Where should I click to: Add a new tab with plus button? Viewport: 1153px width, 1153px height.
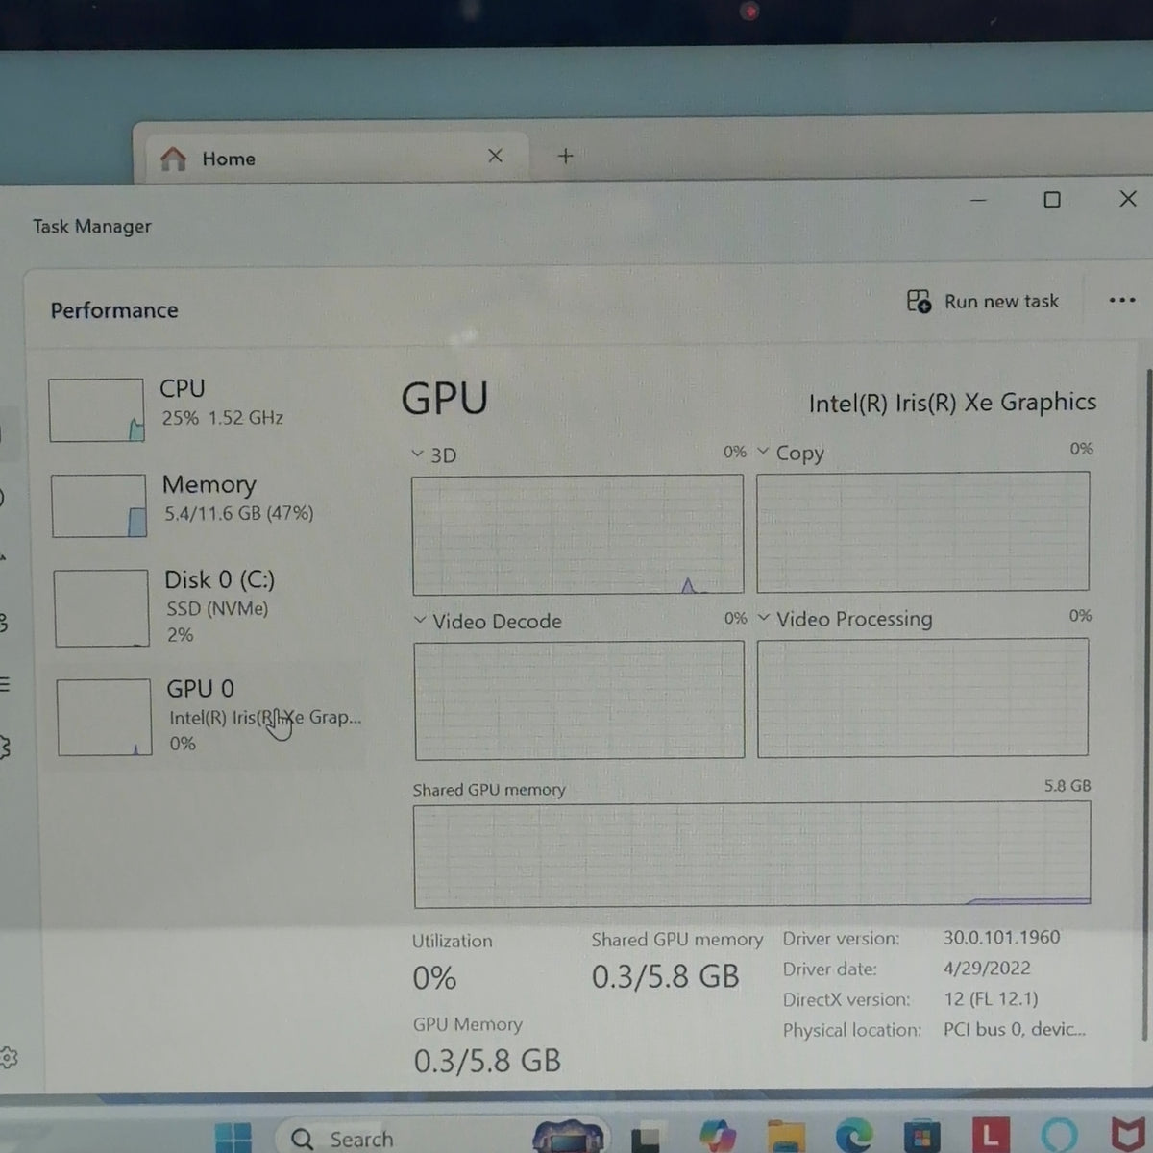click(x=565, y=156)
